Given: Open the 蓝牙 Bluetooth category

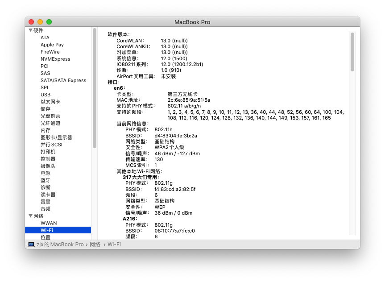Looking at the screenshot, I should (x=46, y=180).
